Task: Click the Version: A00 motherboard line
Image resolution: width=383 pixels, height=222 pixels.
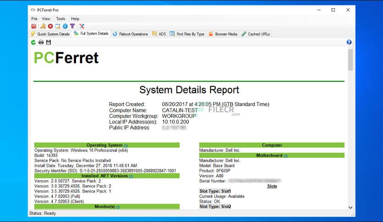Action: click(x=211, y=176)
